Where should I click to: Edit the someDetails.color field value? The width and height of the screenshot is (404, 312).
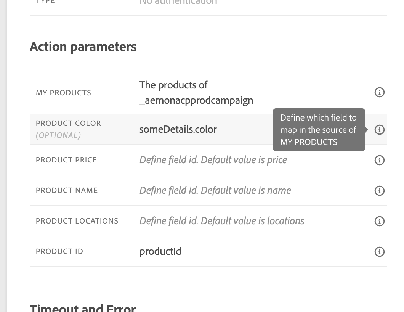(178, 129)
